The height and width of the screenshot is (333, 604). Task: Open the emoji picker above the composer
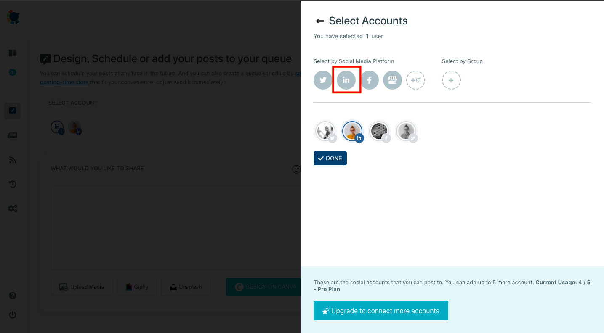coord(296,169)
